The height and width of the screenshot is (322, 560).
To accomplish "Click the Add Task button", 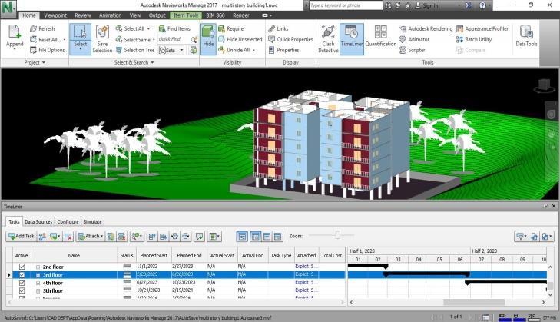I will click(21, 236).
